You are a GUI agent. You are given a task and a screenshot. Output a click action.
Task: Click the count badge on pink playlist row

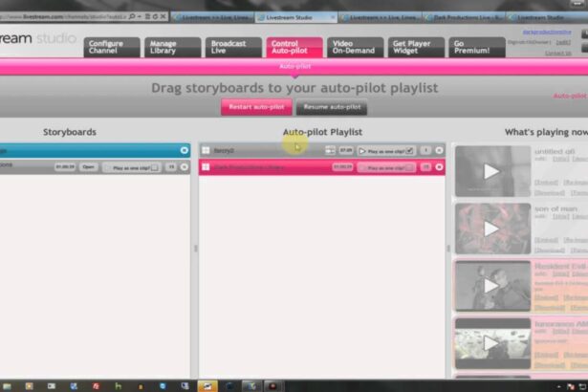pyautogui.click(x=425, y=167)
